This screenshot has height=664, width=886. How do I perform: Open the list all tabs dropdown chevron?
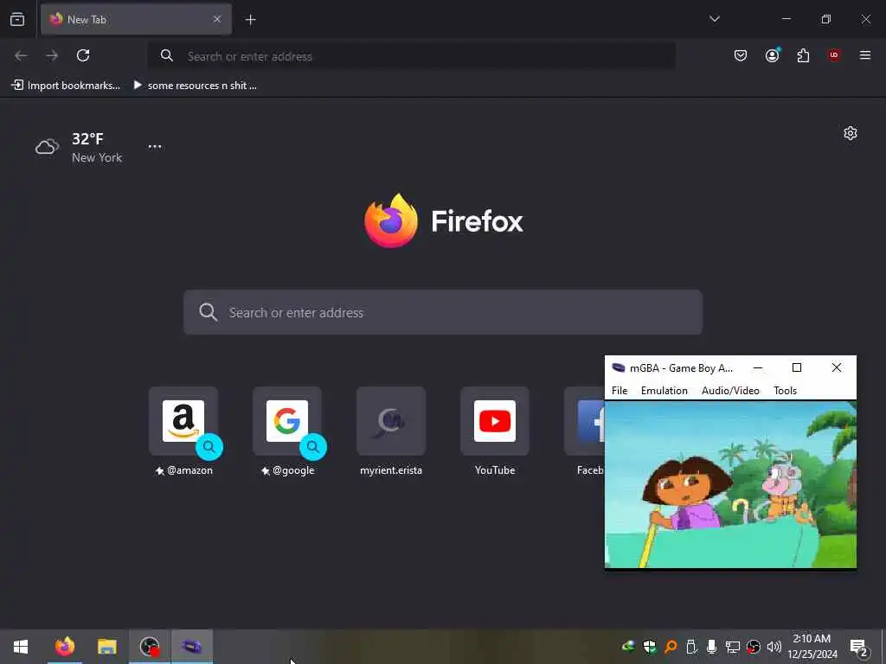[x=714, y=19]
